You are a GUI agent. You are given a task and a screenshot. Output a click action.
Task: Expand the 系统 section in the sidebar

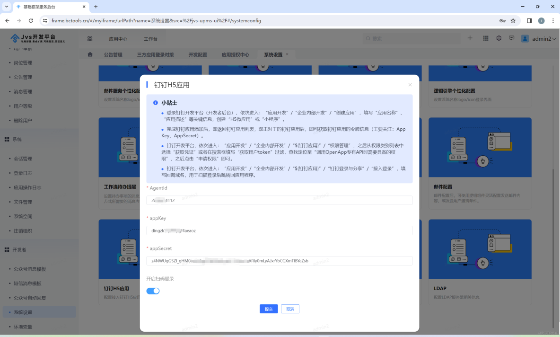click(x=16, y=139)
